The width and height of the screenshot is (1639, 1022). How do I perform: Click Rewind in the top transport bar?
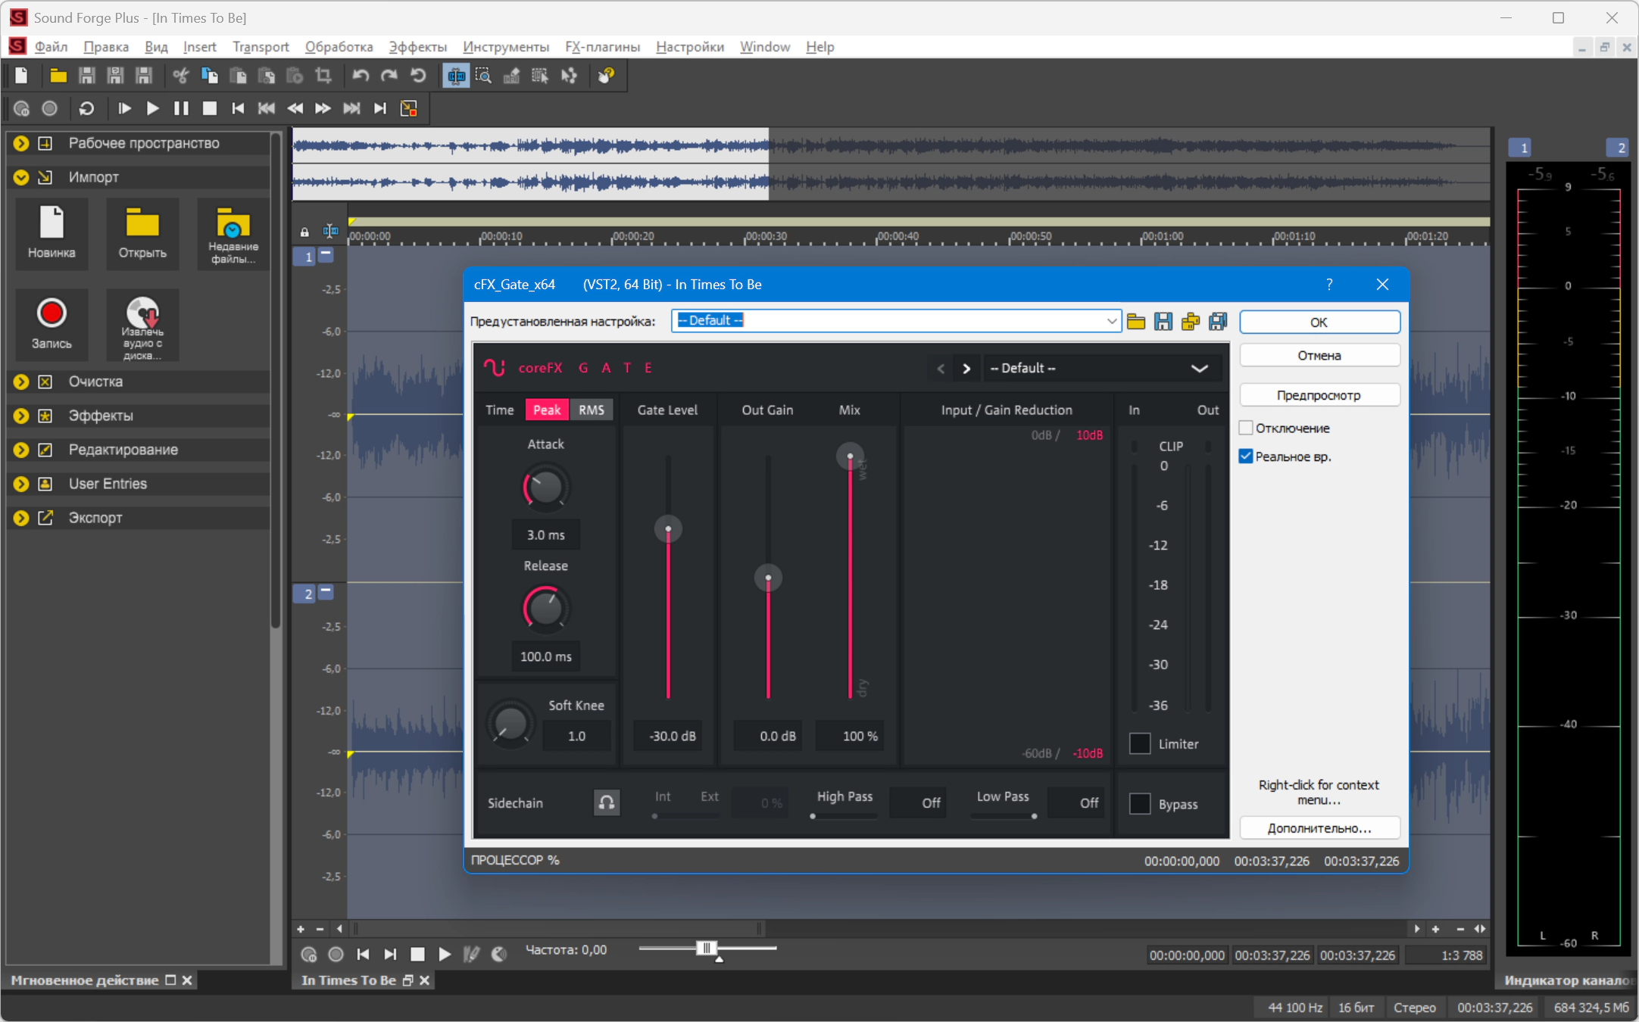(295, 109)
